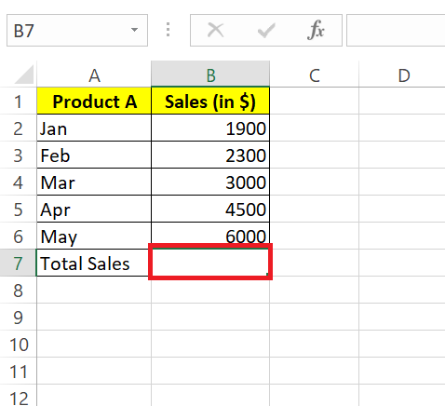Open the Name Box dropdown arrow
Image resolution: width=445 pixels, height=406 pixels.
[x=134, y=30]
